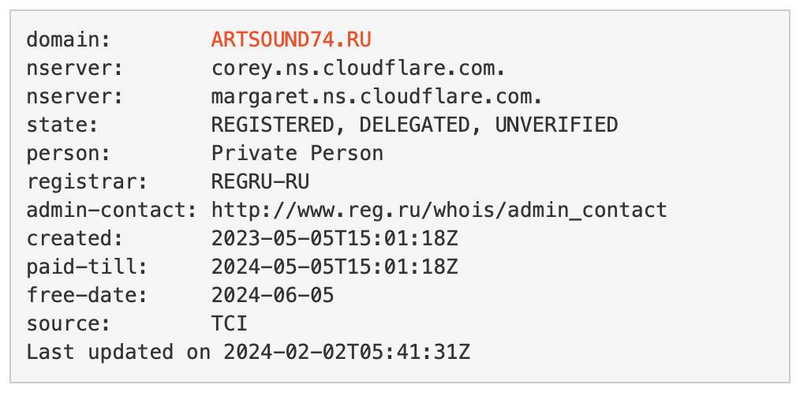The width and height of the screenshot is (800, 396).
Task: Click the REGRU-RU registrar value
Action: [260, 181]
